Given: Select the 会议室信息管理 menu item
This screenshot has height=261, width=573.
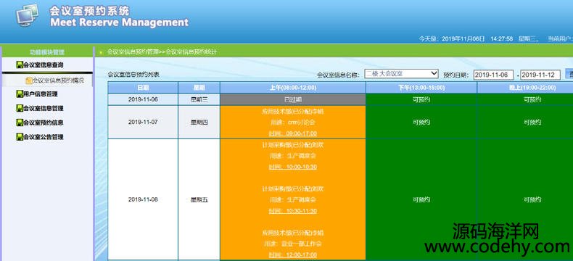Looking at the screenshot, I should pyautogui.click(x=43, y=108).
